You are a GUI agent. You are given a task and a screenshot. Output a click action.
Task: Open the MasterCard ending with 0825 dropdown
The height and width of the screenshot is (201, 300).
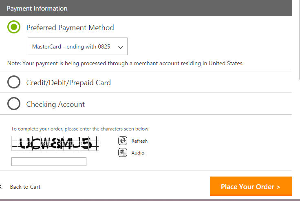(77, 46)
